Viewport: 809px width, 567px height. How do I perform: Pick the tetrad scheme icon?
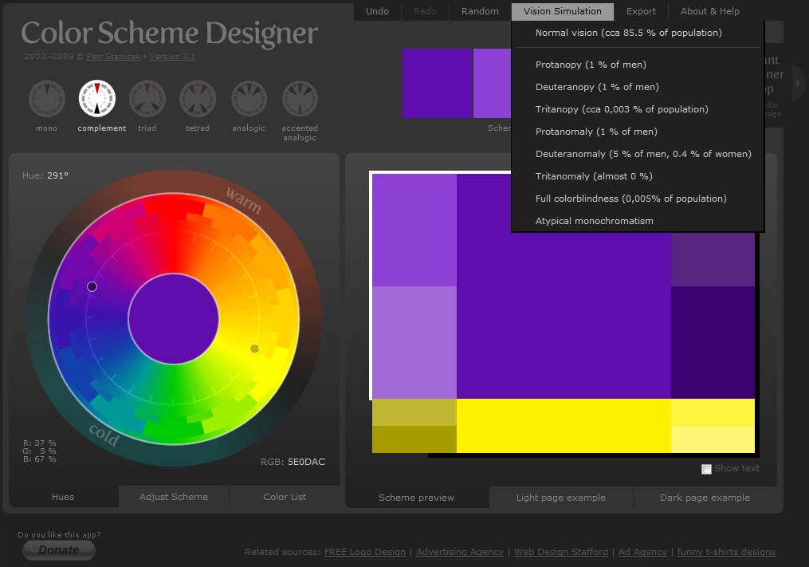pyautogui.click(x=198, y=99)
